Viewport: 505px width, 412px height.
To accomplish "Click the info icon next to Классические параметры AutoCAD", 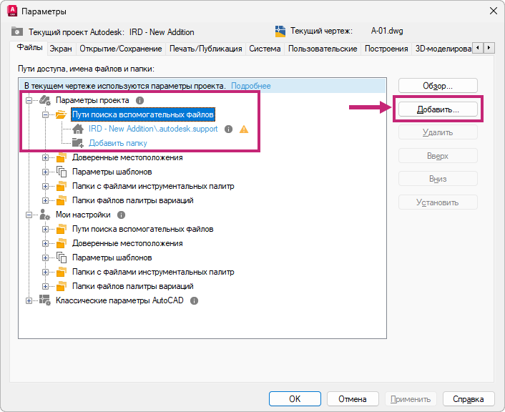I will click(195, 301).
